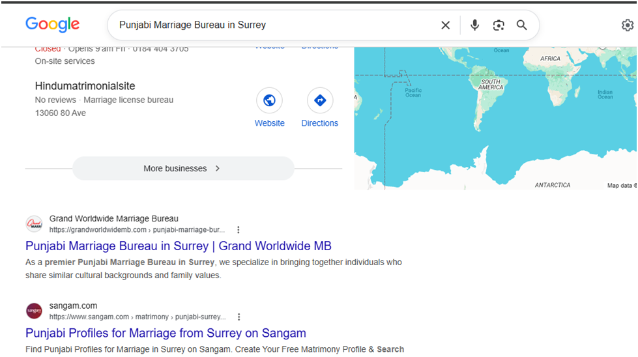Viewport: 638px width, 357px height.
Task: Expand More businesses list
Action: tap(183, 168)
